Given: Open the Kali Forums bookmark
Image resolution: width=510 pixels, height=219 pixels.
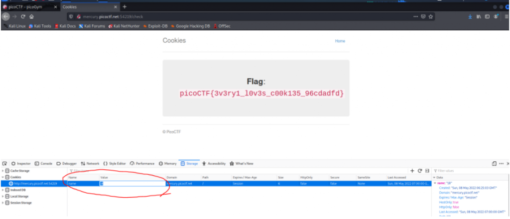Looking at the screenshot, I should click(92, 26).
